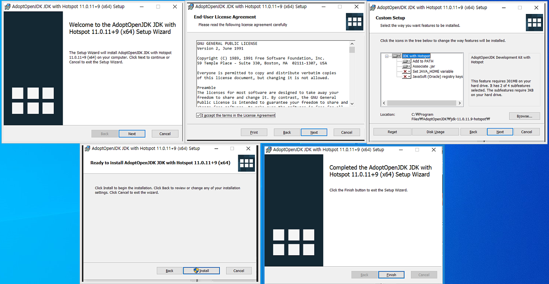Click the install location path 'C:\Program Files\AdoptOpenJDK' text
Viewport: 549px width, 284px height.
coord(450,117)
